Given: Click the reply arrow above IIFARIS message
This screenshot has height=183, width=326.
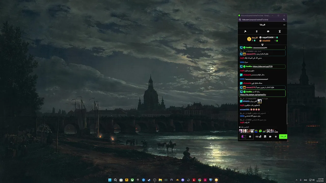Looking at the screenshot, I should pos(241,98).
